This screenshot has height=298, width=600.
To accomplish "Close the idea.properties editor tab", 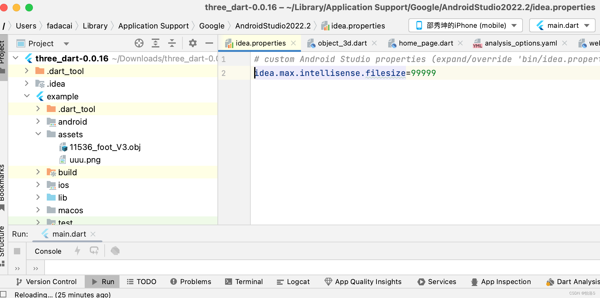I will (293, 43).
